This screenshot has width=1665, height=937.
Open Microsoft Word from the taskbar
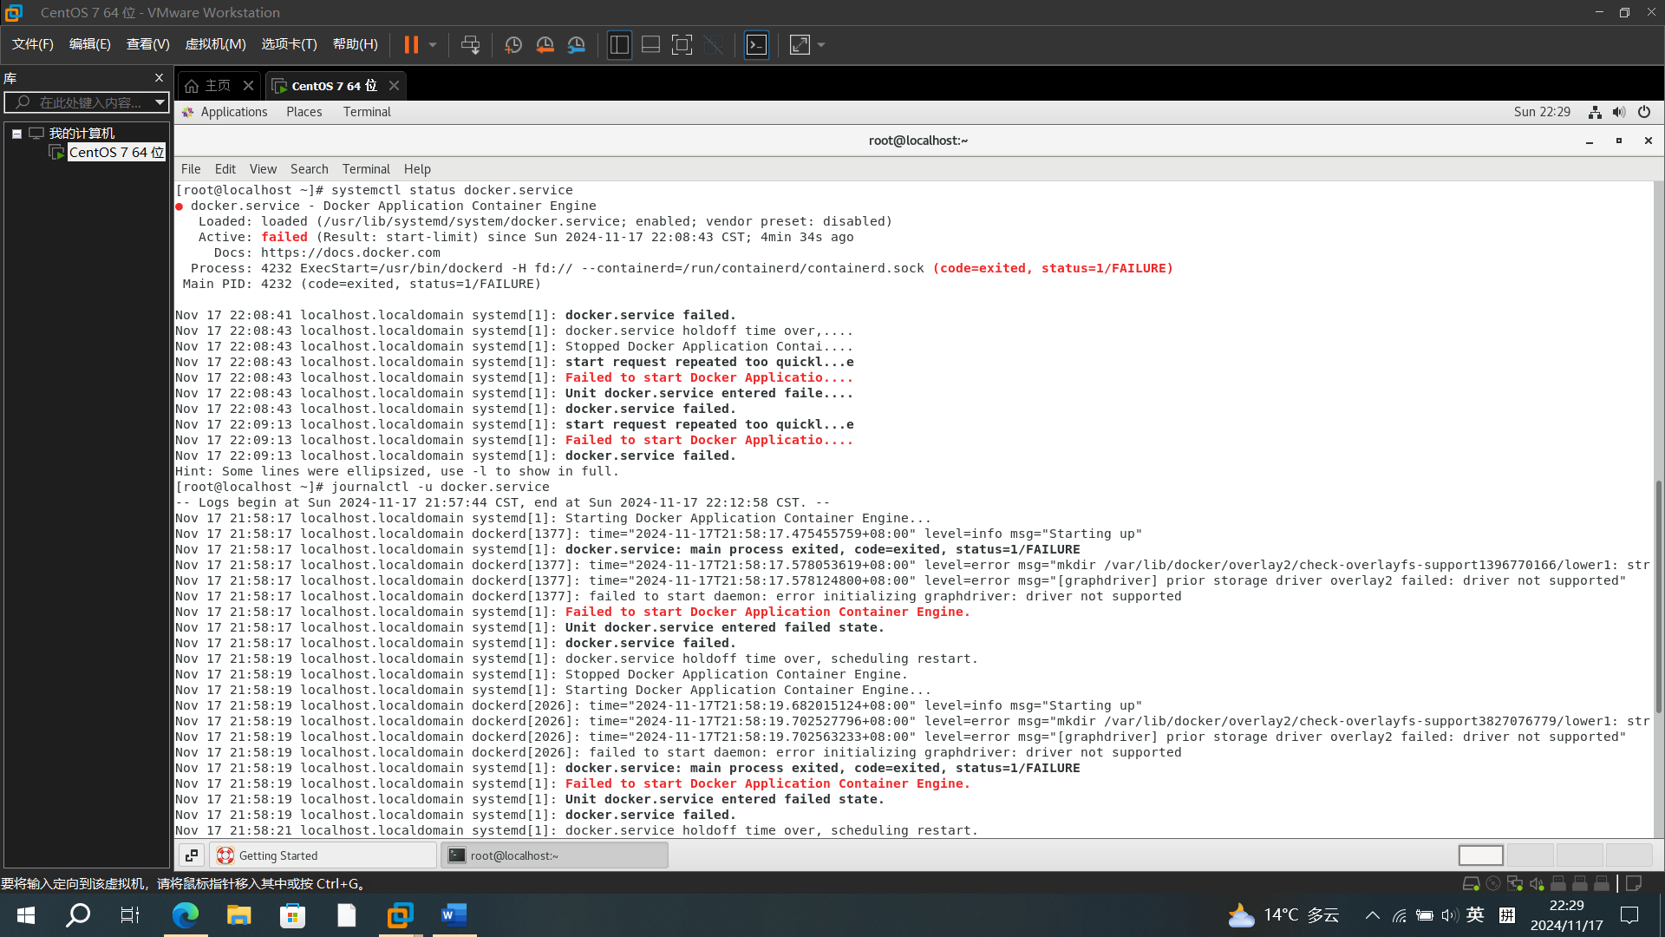coord(454,915)
